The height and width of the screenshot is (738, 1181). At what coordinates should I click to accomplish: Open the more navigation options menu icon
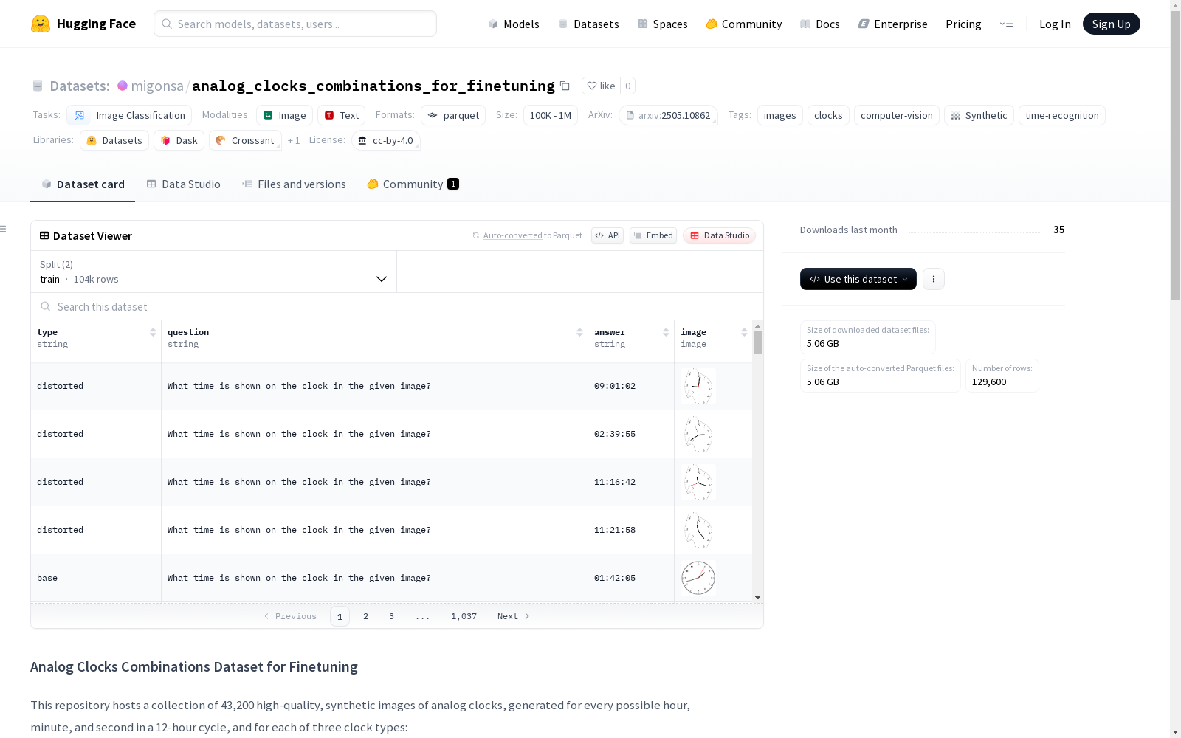click(x=1006, y=24)
